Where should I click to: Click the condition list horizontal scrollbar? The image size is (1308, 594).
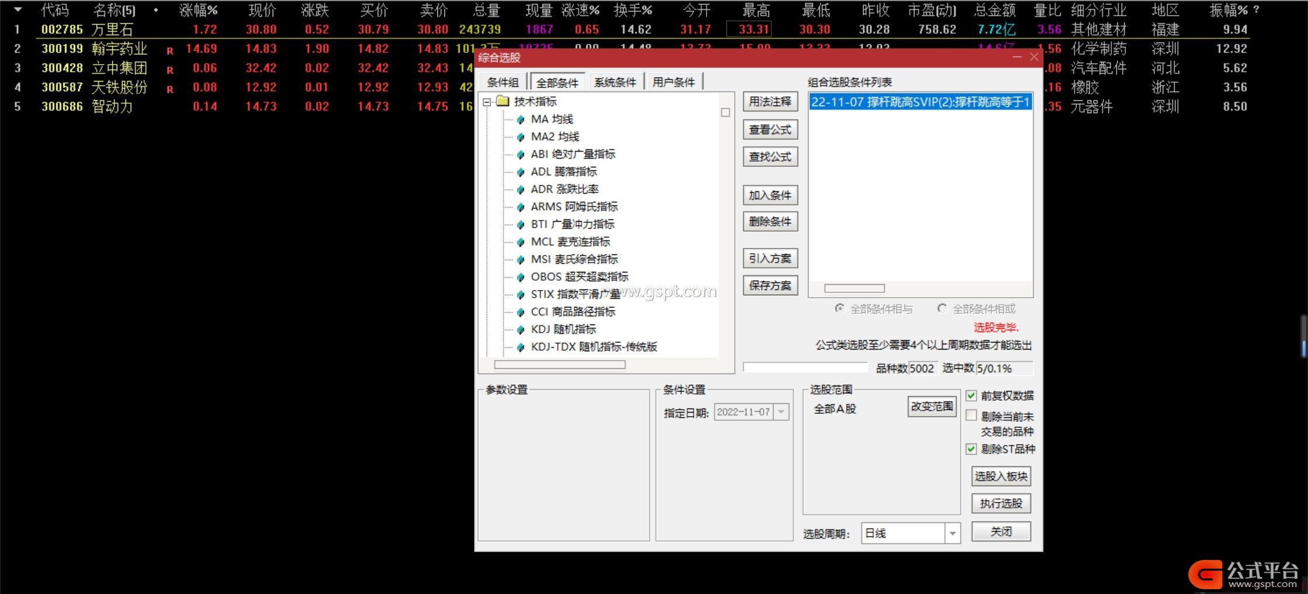click(854, 288)
